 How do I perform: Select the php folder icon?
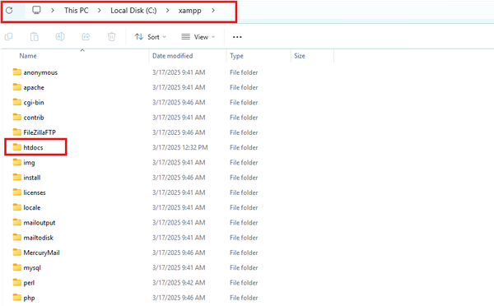pyautogui.click(x=17, y=298)
